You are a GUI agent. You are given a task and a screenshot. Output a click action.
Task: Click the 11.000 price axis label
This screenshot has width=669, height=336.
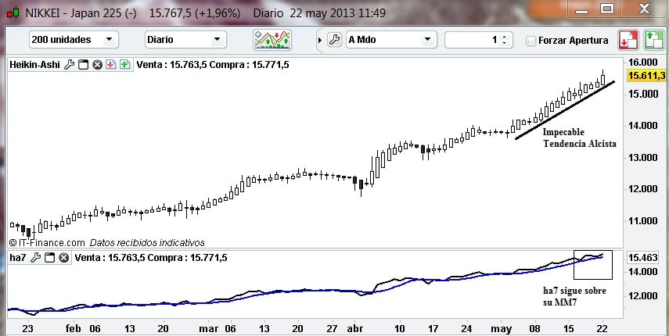click(643, 220)
